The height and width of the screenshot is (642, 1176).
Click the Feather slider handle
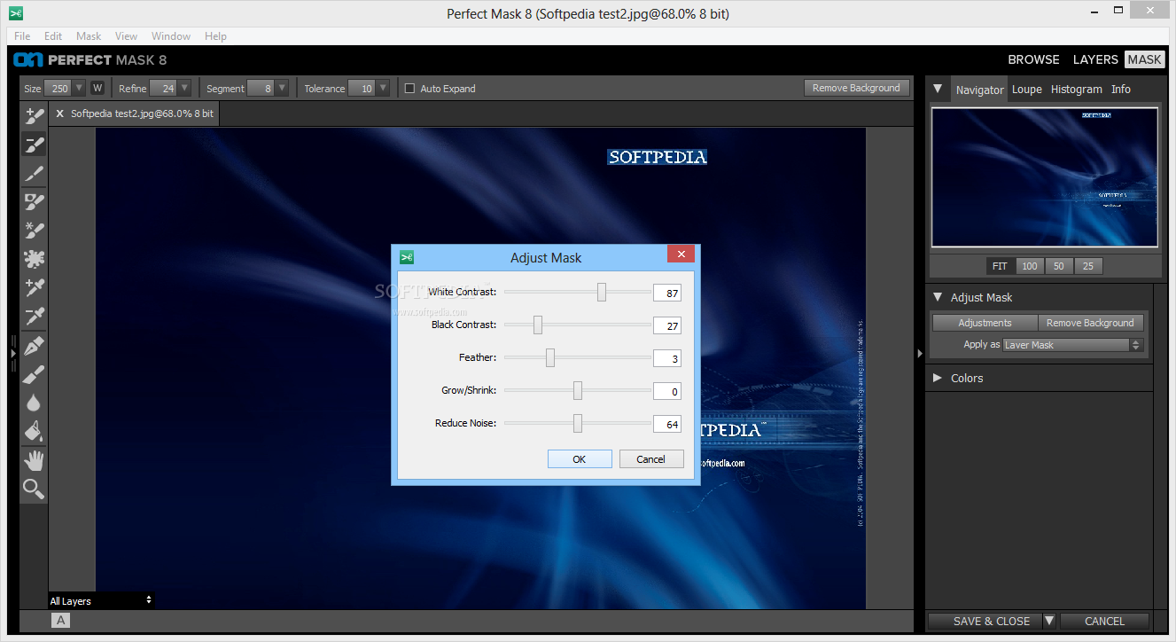(x=550, y=357)
